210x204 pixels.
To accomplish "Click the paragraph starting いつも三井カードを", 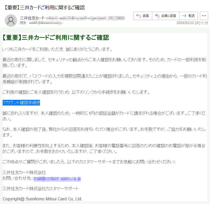I will coord(58,49).
